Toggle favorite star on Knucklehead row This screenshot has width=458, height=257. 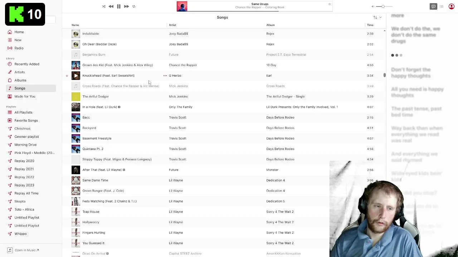pyautogui.click(x=67, y=76)
